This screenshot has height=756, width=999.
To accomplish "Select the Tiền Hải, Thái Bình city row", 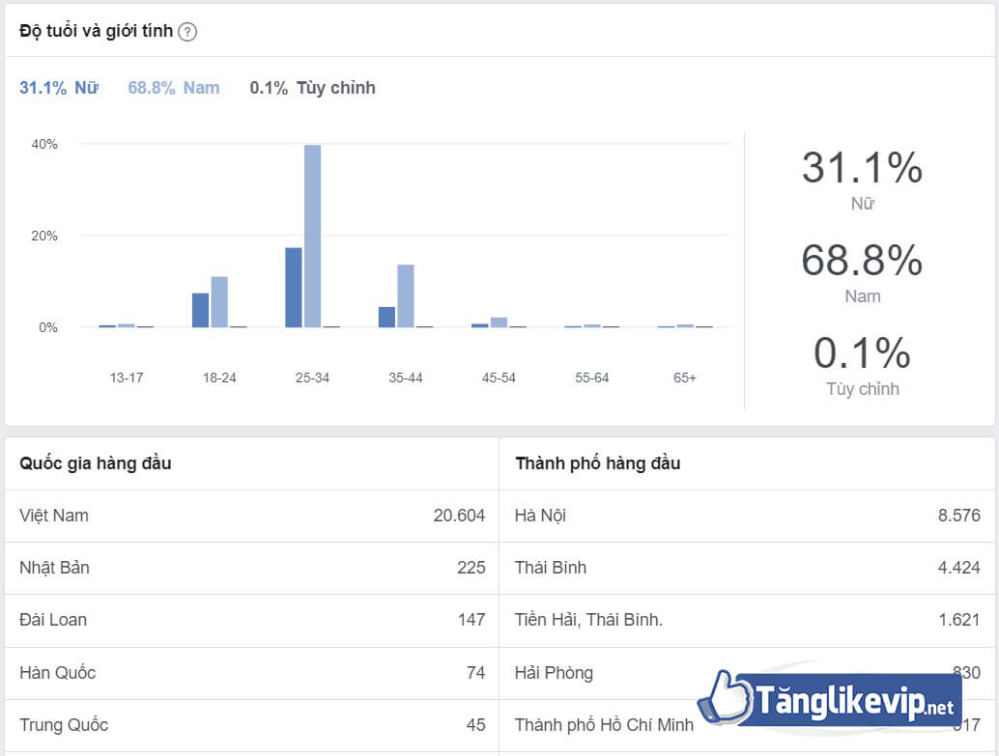I will click(747, 620).
